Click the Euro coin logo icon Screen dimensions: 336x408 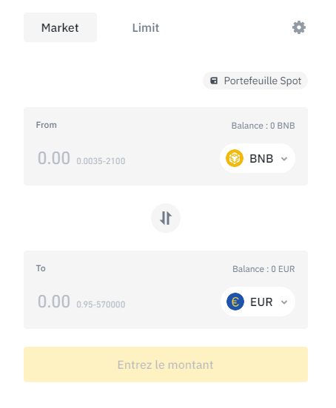pyautogui.click(x=235, y=302)
